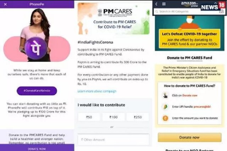Click the UPI handle icon
Image resolution: width=227 pixels, height=151 pixels.
pyautogui.click(x=165, y=107)
